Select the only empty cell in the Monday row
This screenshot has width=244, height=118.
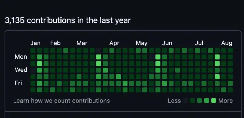click(151, 57)
